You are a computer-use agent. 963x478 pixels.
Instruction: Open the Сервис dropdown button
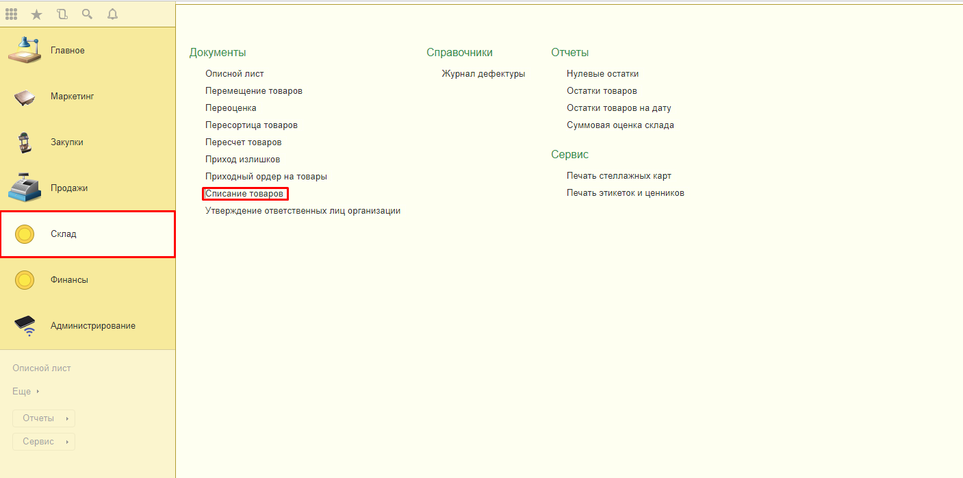[x=44, y=442]
